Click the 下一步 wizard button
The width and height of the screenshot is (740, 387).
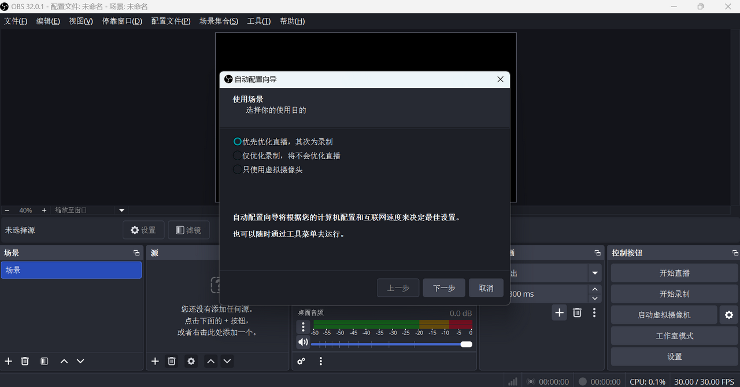443,288
